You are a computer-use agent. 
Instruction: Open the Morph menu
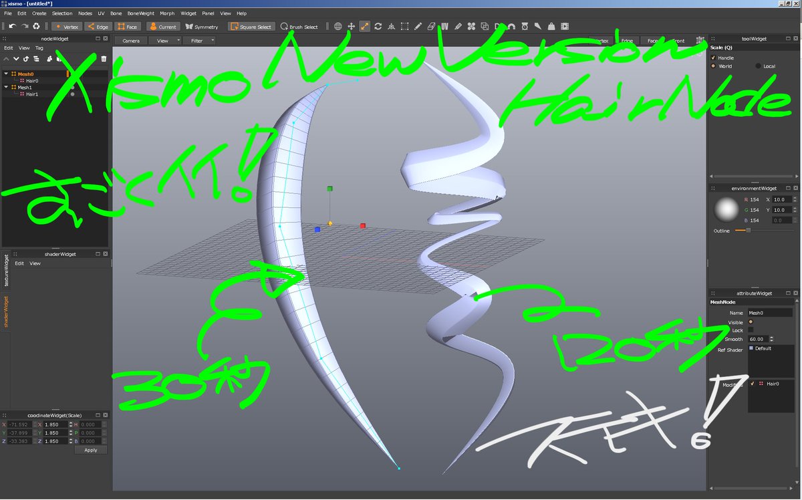point(167,13)
